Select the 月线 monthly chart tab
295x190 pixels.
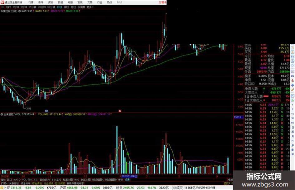click(73, 7)
